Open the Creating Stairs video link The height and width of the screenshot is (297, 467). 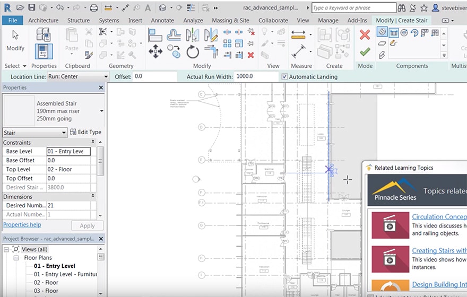[439, 250]
